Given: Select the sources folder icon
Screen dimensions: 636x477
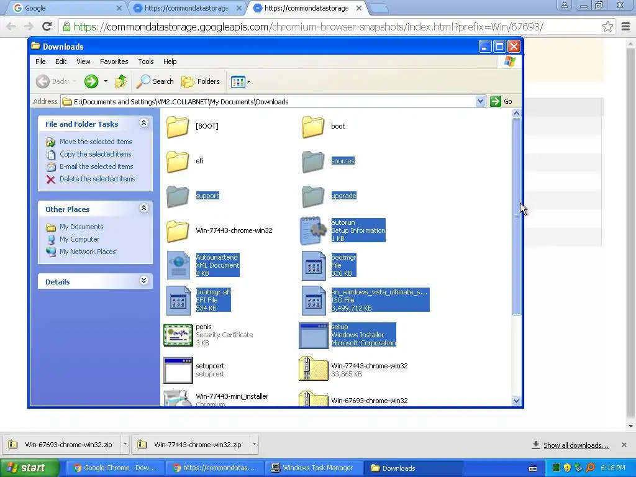Looking at the screenshot, I should [x=313, y=161].
